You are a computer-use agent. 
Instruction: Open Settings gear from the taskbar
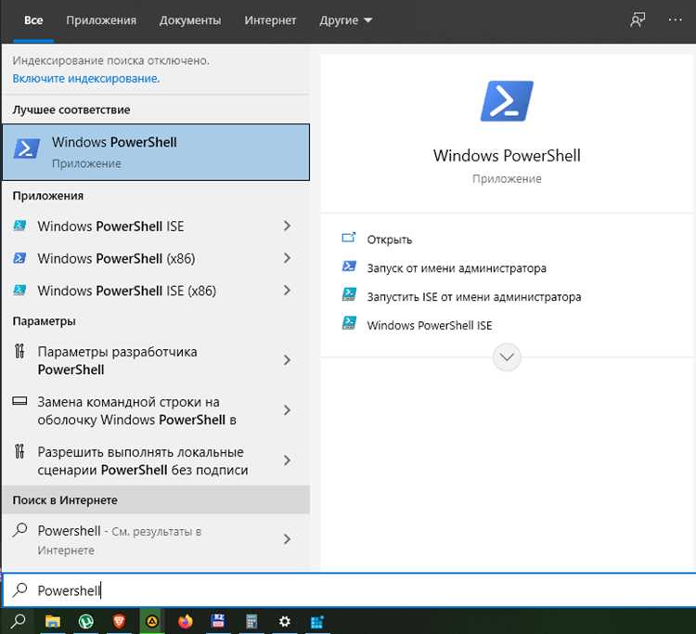tap(285, 622)
